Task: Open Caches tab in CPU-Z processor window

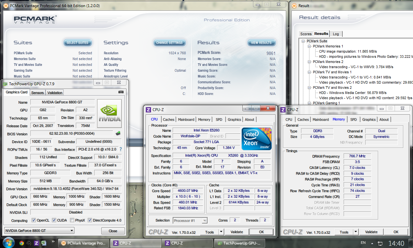Action: (x=168, y=119)
